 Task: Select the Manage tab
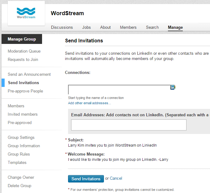coord(175,27)
